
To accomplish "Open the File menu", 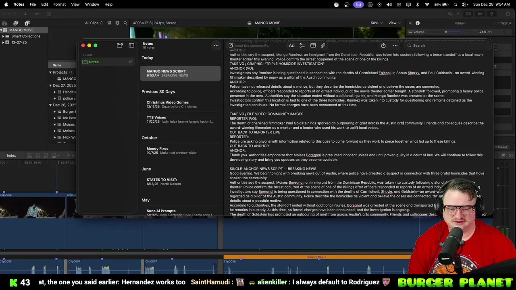I will coord(33,4).
